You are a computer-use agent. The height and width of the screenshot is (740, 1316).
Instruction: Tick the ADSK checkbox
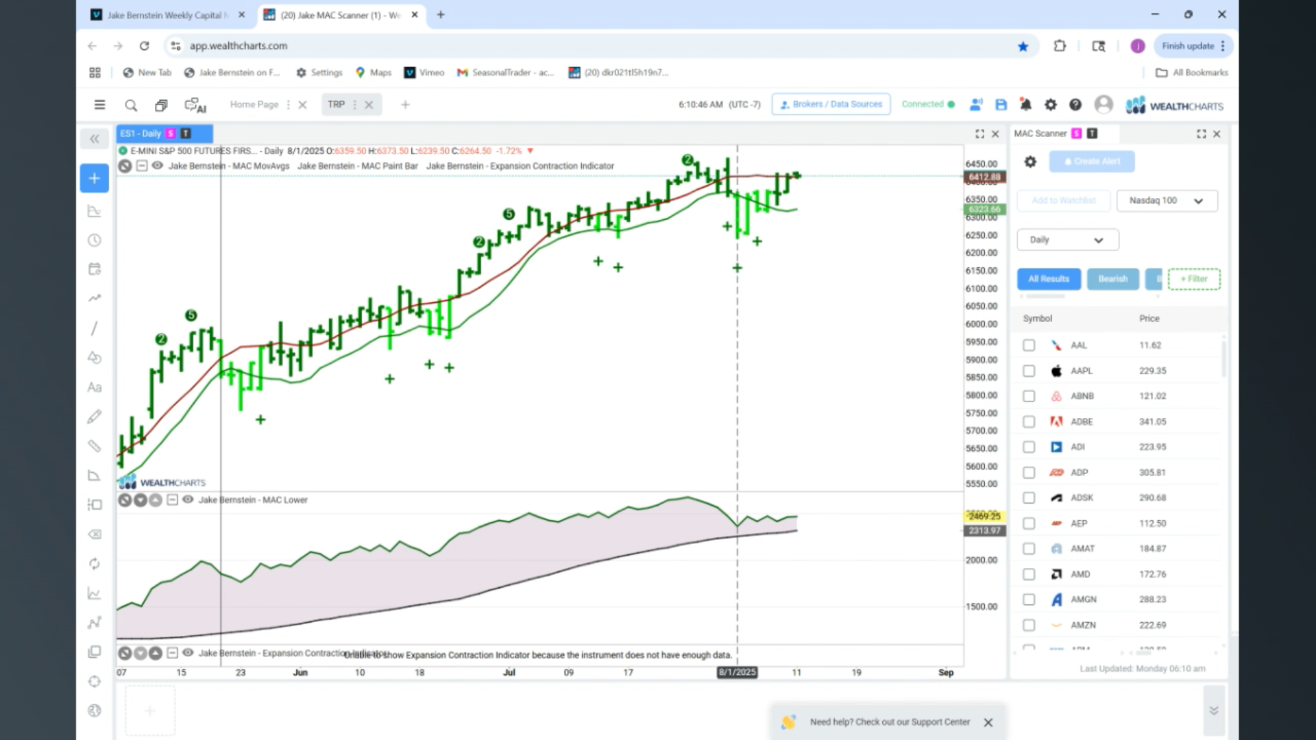[1029, 498]
